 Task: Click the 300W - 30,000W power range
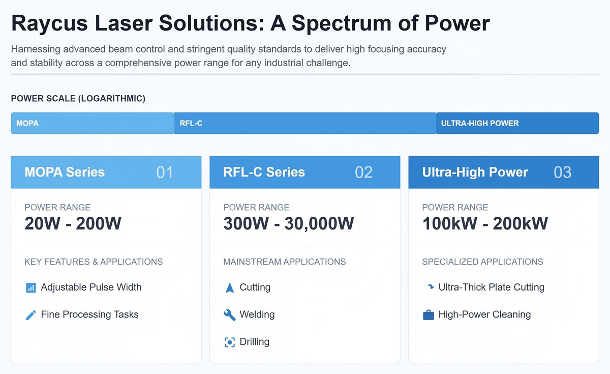(x=289, y=223)
